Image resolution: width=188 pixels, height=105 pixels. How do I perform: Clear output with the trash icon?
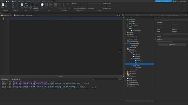pyautogui.click(x=120, y=79)
